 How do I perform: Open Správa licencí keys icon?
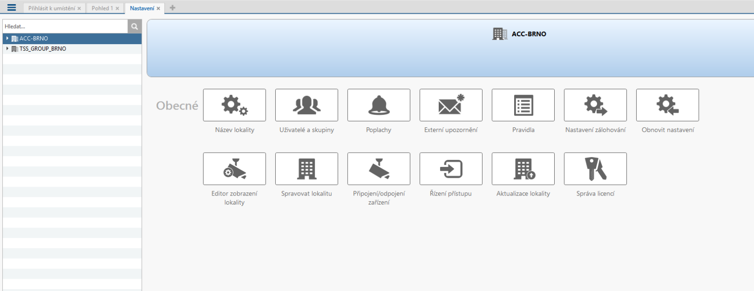pos(595,169)
